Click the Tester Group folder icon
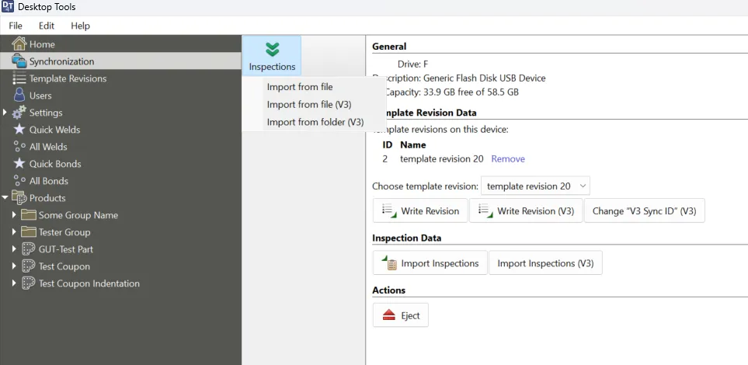Image resolution: width=748 pixels, height=365 pixels. (x=29, y=232)
